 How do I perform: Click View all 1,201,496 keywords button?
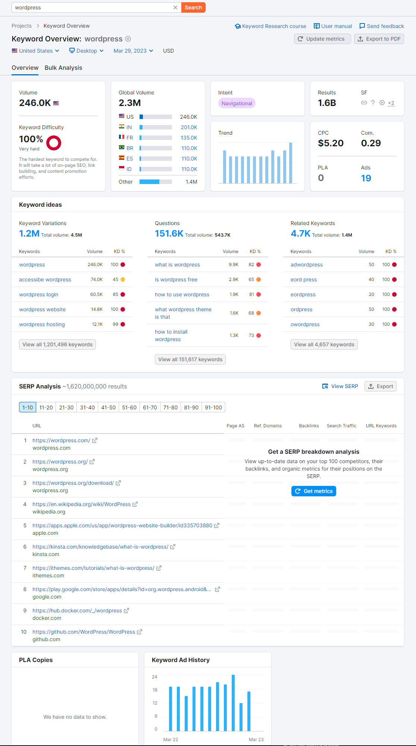[x=57, y=344]
